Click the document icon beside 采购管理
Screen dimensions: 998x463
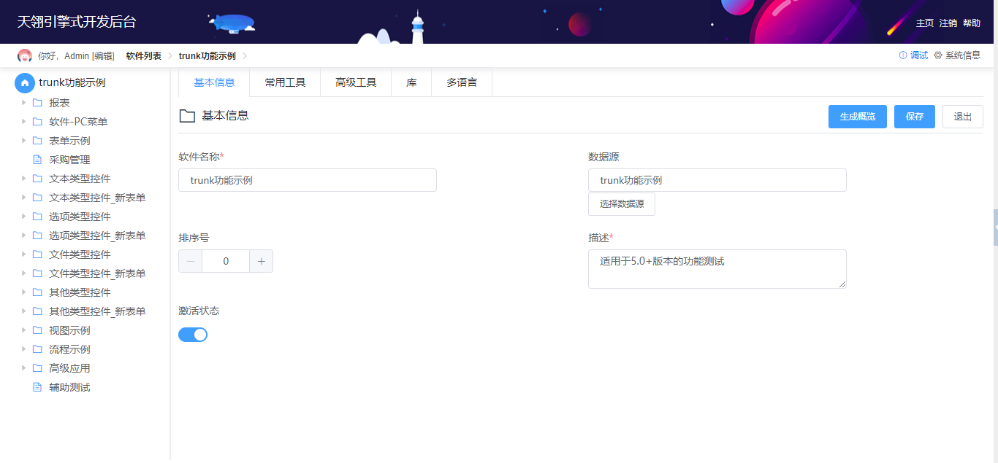click(x=37, y=159)
